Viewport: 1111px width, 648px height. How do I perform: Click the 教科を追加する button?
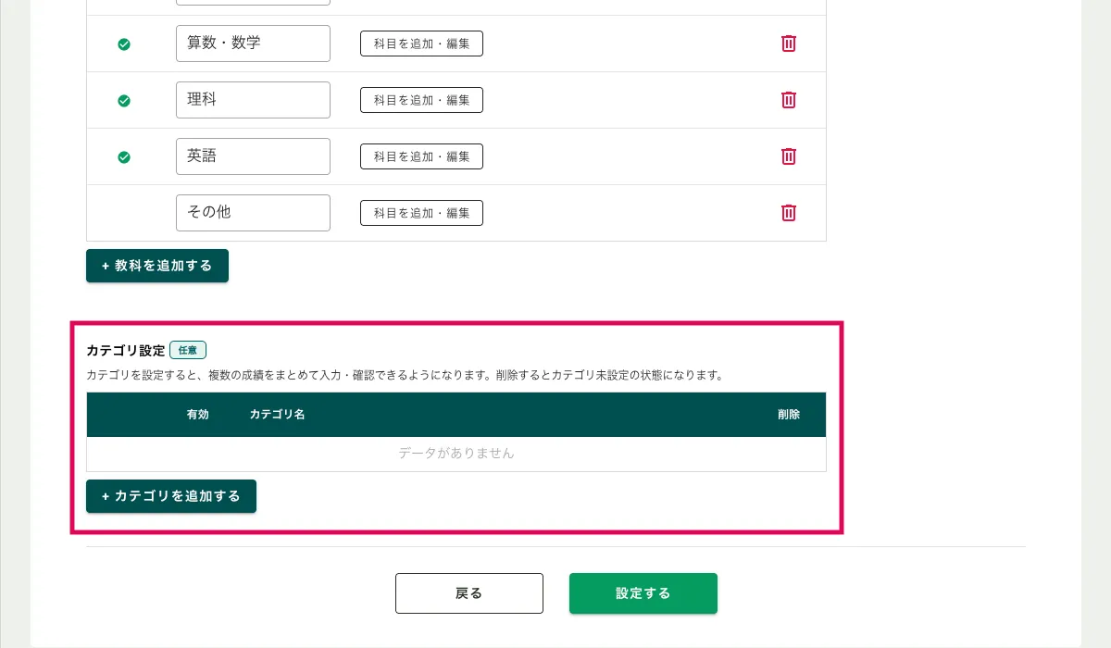tap(157, 266)
